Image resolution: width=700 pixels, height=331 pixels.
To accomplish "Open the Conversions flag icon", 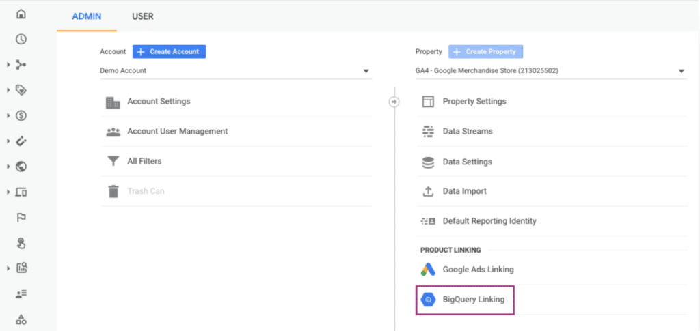I will coord(21,218).
